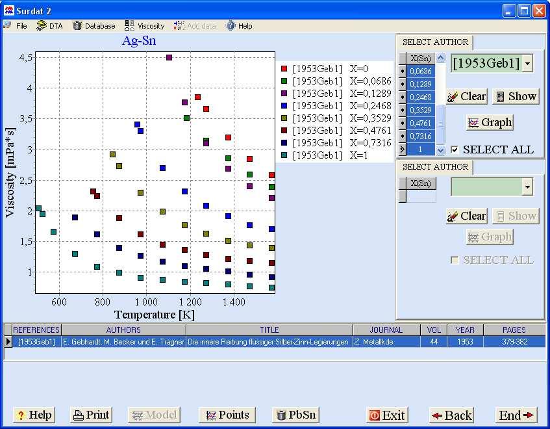Click the bullet marker beside 0,0686
Image resolution: width=550 pixels, height=429 pixels.
point(403,71)
